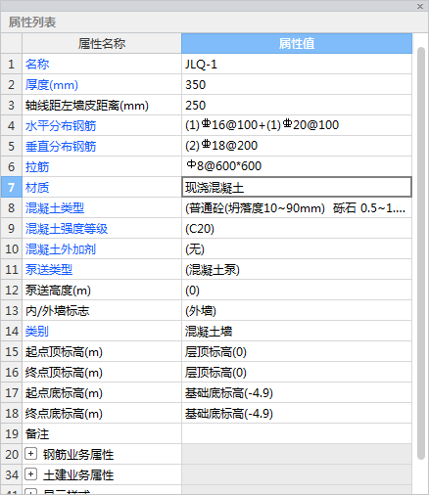Select row number 1 header
The height and width of the screenshot is (495, 429).
[x=12, y=64]
